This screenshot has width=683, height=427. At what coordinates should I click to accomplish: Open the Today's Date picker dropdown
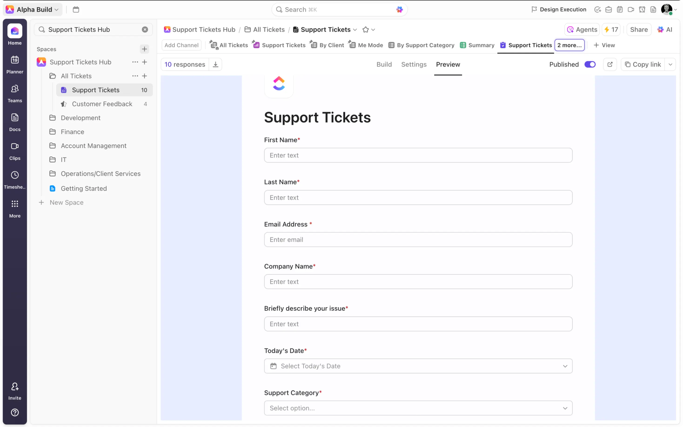418,366
